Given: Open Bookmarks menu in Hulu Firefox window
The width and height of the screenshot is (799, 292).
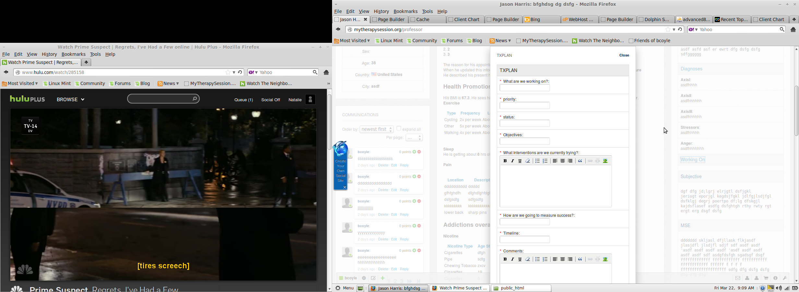Looking at the screenshot, I should [x=74, y=55].
